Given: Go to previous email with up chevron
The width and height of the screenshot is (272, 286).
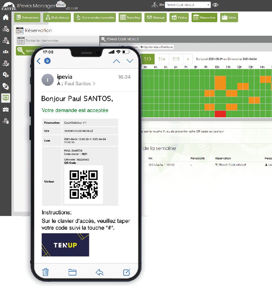Looking at the screenshot, I should coord(116,61).
